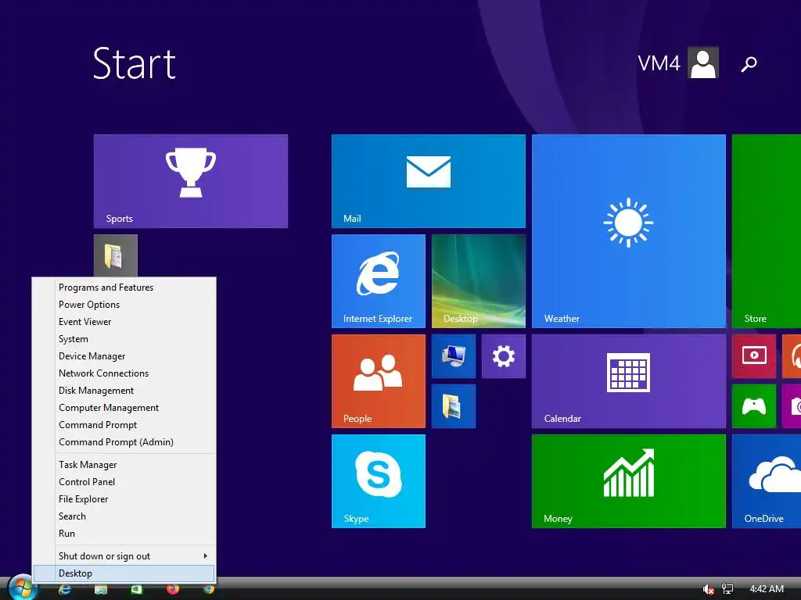Screen dimensions: 801x600
Task: Open the green Games controller tile
Action: [x=753, y=406]
